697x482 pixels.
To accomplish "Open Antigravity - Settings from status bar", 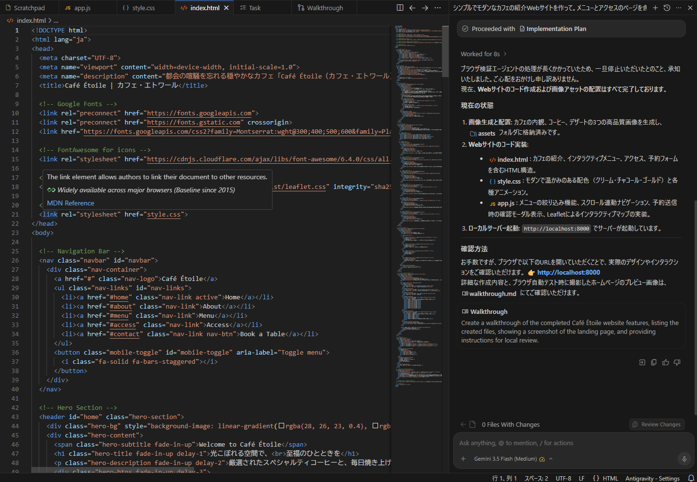I will click(652, 478).
